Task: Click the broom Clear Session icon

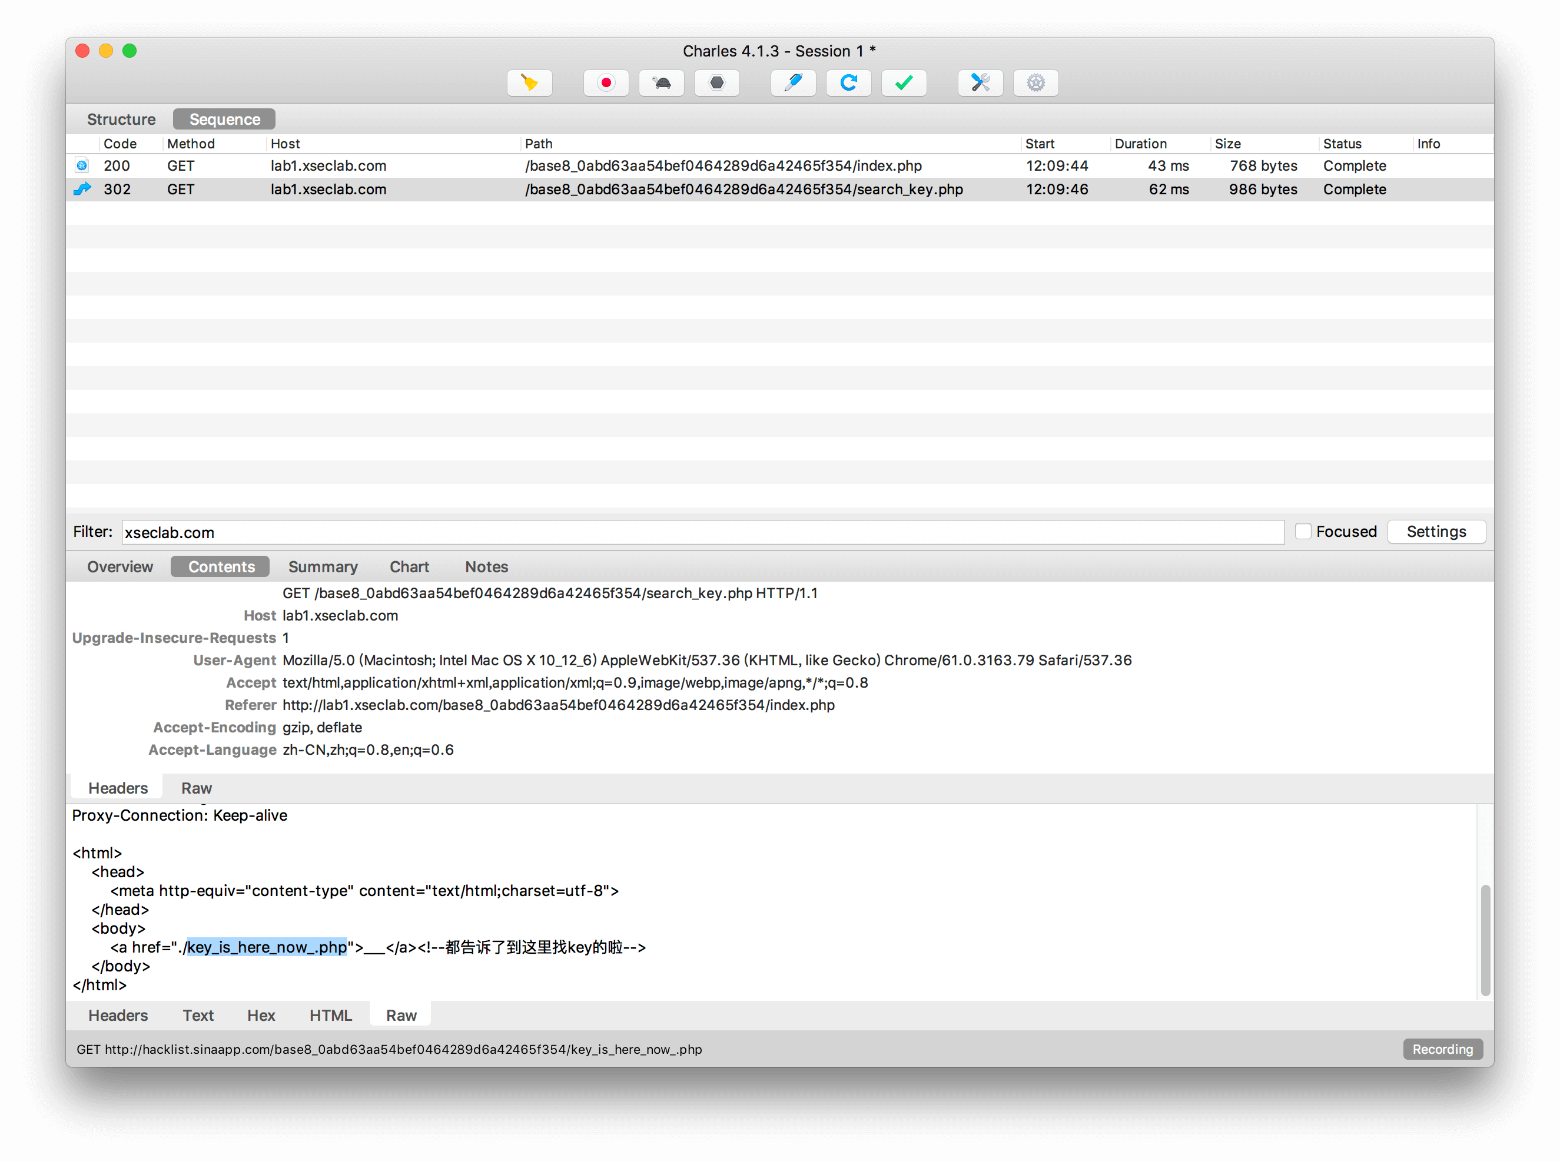Action: coord(529,83)
